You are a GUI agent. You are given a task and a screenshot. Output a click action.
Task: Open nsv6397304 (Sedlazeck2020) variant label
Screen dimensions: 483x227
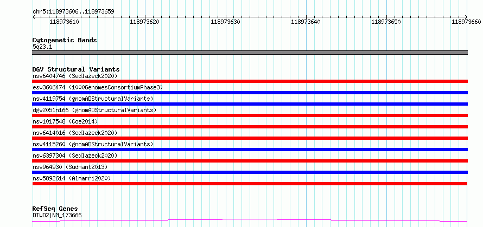[x=75, y=155]
